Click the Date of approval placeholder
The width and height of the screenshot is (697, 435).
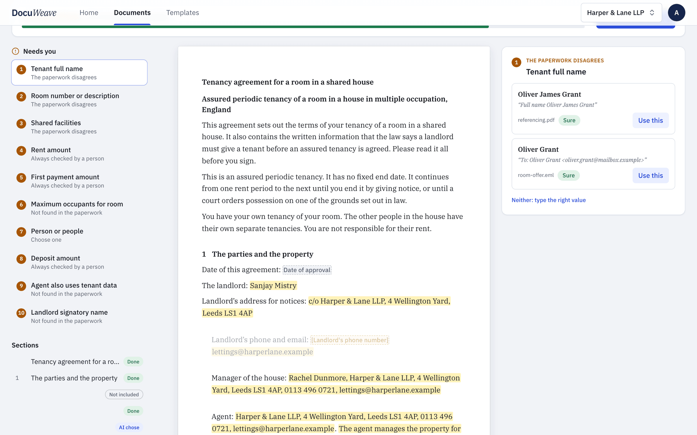(307, 270)
